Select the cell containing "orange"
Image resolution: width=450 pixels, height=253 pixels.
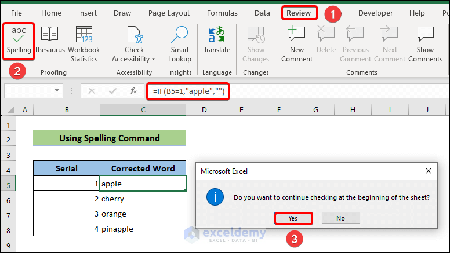coord(143,214)
